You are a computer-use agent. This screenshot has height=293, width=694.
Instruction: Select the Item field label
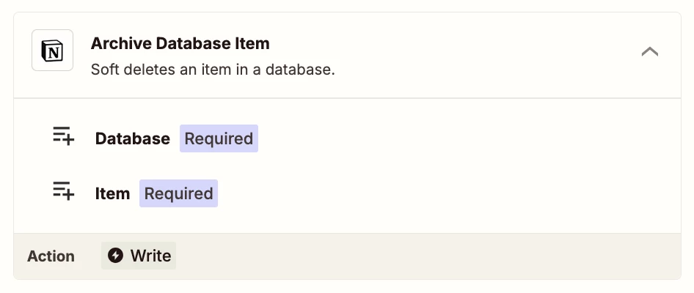tap(112, 193)
